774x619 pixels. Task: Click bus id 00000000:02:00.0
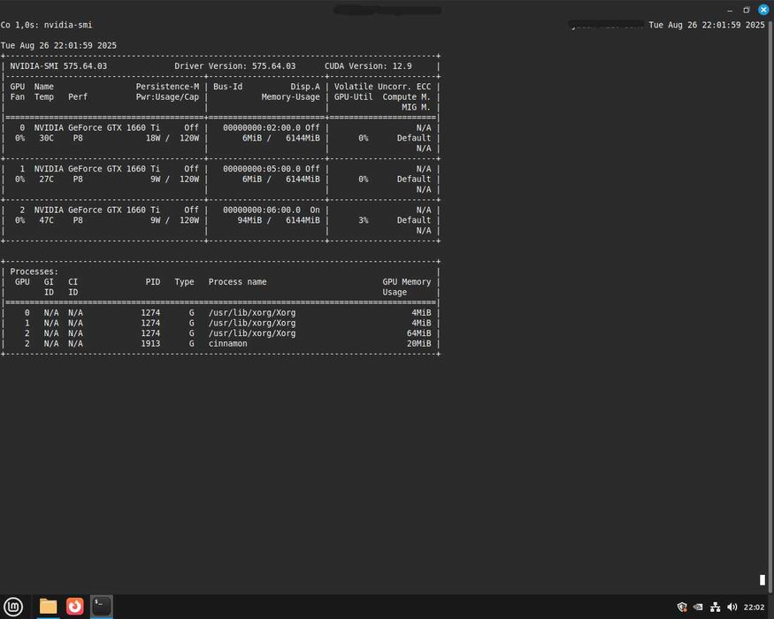262,128
